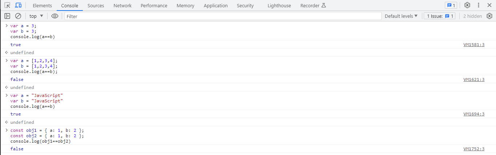The image size is (496, 155).
Task: Switch to the Elements tab
Action: 42,5
